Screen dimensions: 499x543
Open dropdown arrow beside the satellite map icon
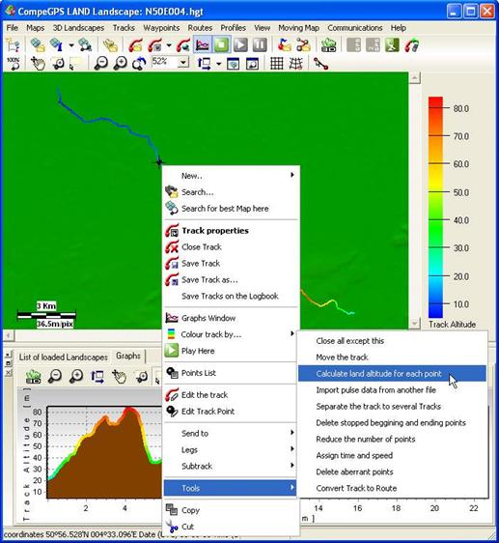click(70, 45)
